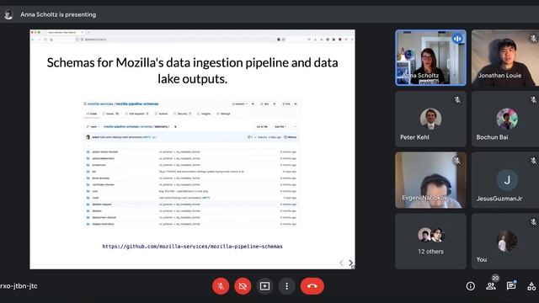Click the present screen button

click(x=264, y=286)
